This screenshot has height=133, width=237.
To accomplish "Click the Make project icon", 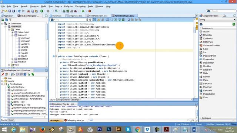I will [x=64, y=11].
